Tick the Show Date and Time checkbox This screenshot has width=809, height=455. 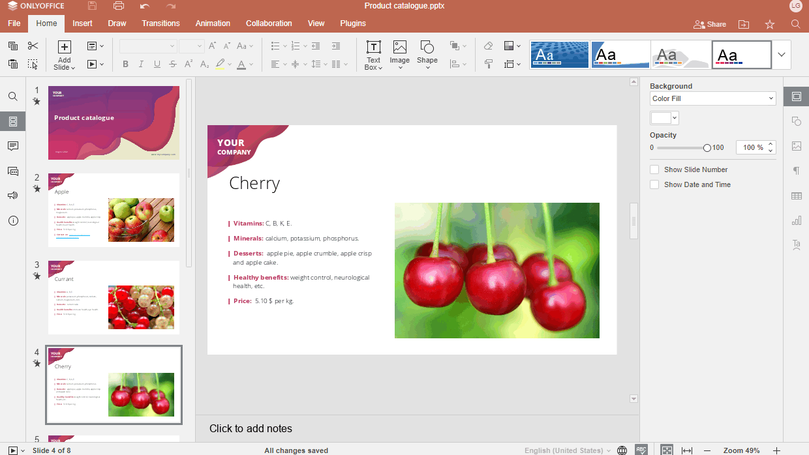654,184
